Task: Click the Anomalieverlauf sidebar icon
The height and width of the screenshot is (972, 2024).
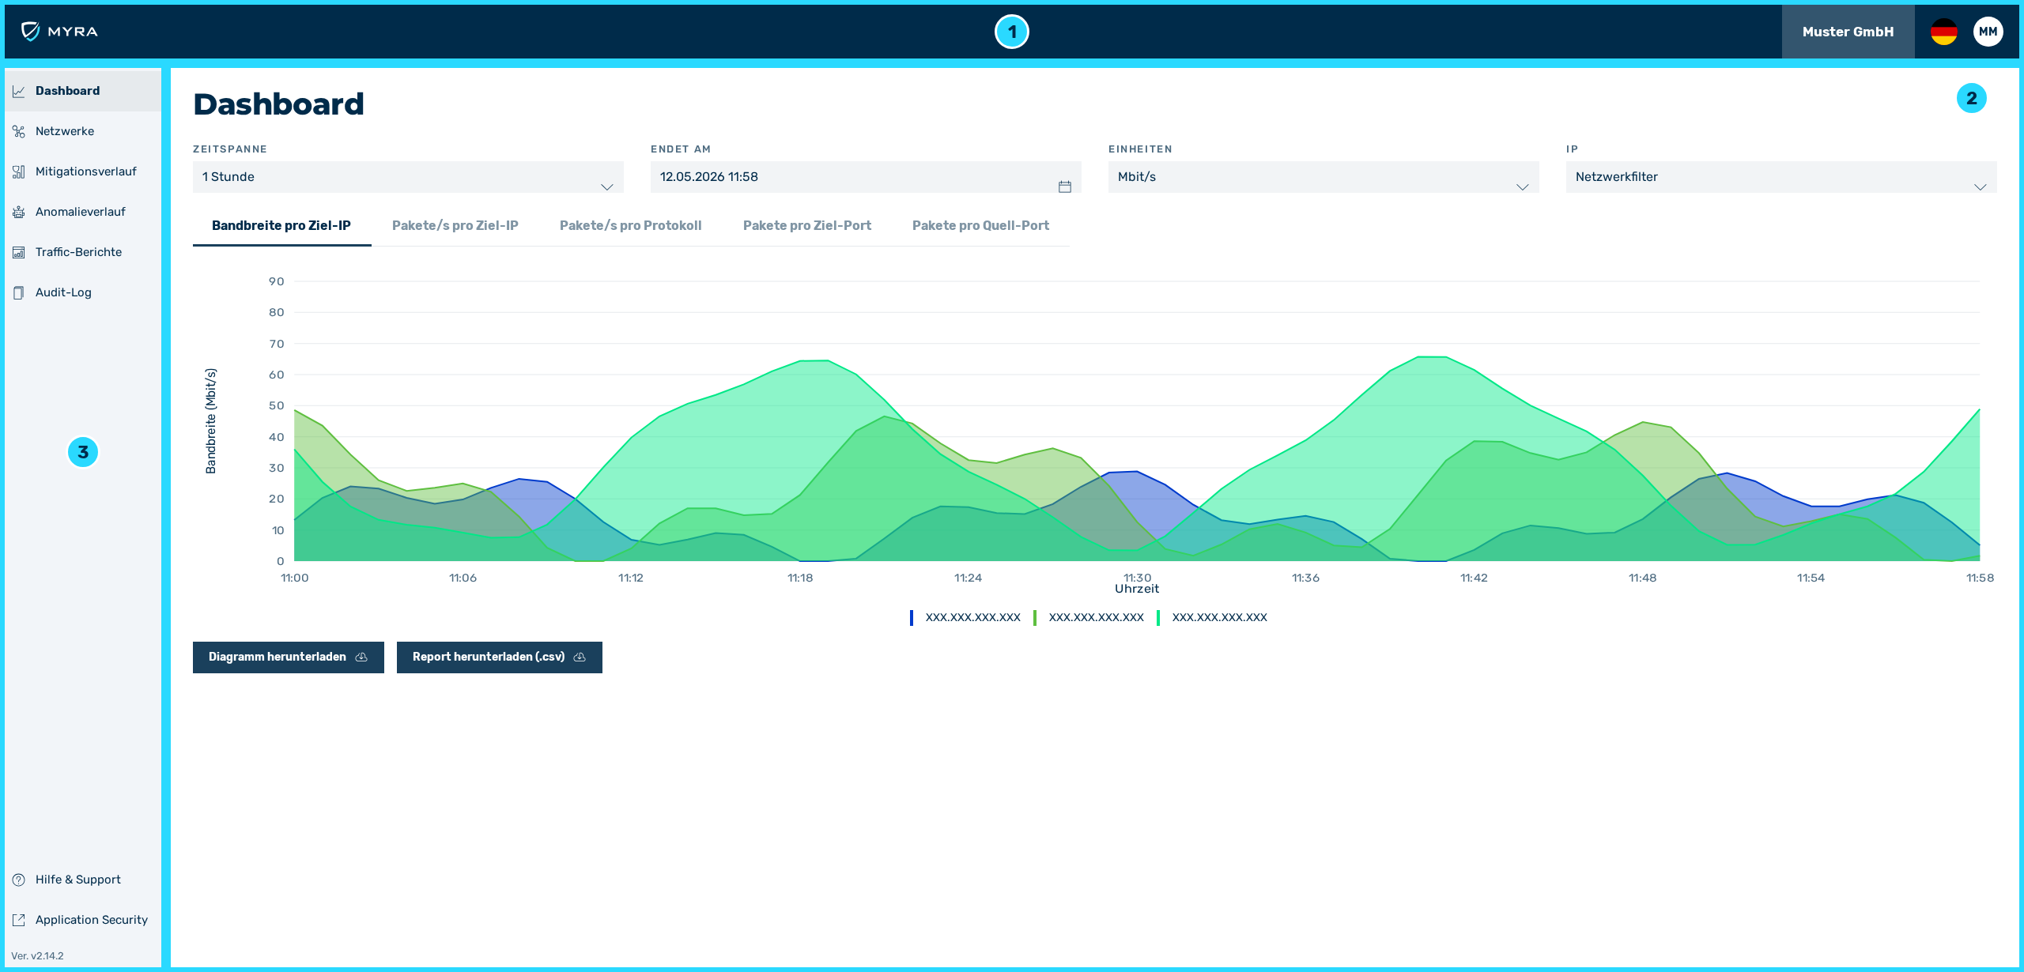Action: click(x=19, y=212)
